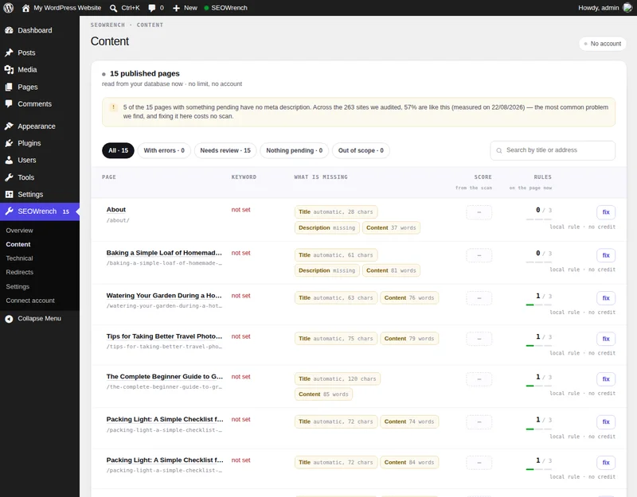The width and height of the screenshot is (637, 497).
Task: Click the search magnifier icon in search box
Action: (499, 150)
